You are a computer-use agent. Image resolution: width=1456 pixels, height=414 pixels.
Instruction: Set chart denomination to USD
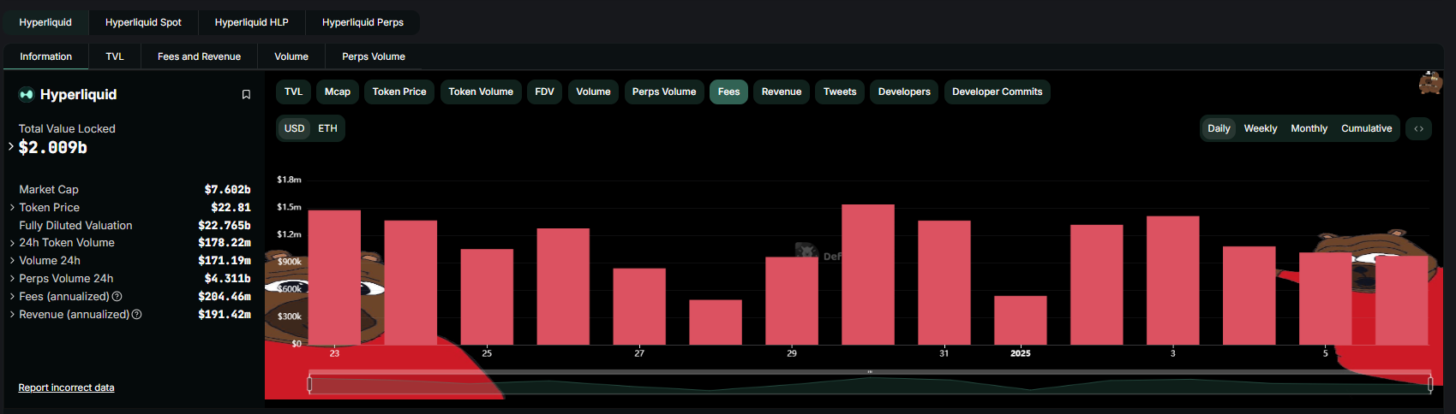pyautogui.click(x=294, y=128)
